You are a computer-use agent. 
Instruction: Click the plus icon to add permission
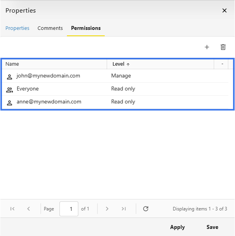[x=207, y=47]
